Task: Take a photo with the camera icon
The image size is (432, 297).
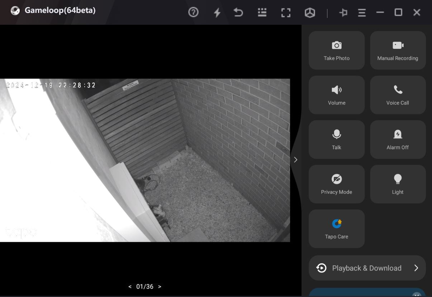Action: 336,50
